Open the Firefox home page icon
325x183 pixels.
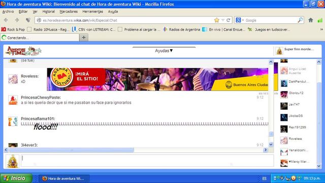coord(310,20)
